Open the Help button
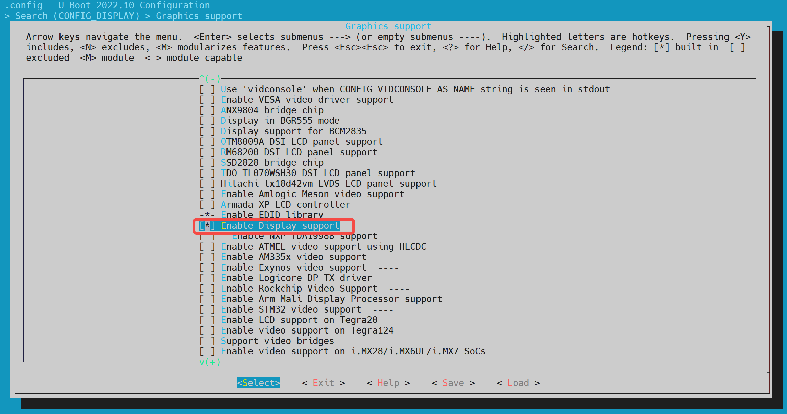 tap(388, 383)
